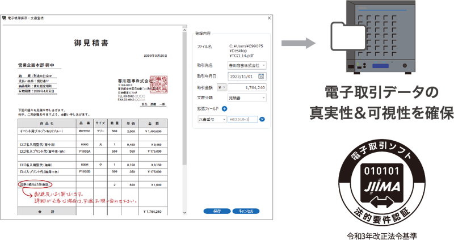This screenshot has height=240, width=454.
Task: Expand the 取引先名 company dropdown
Action: pos(263,66)
